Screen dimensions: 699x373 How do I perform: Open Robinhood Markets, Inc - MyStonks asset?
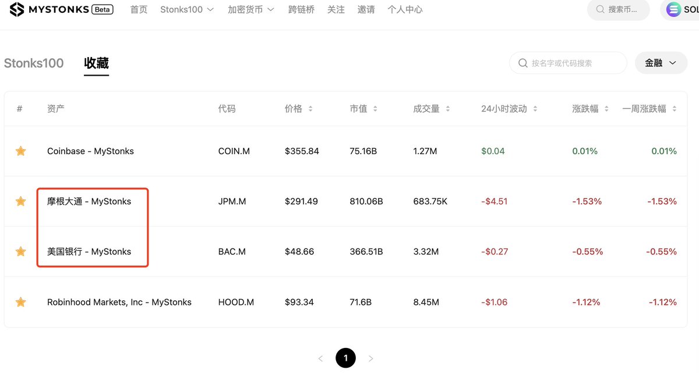(119, 302)
